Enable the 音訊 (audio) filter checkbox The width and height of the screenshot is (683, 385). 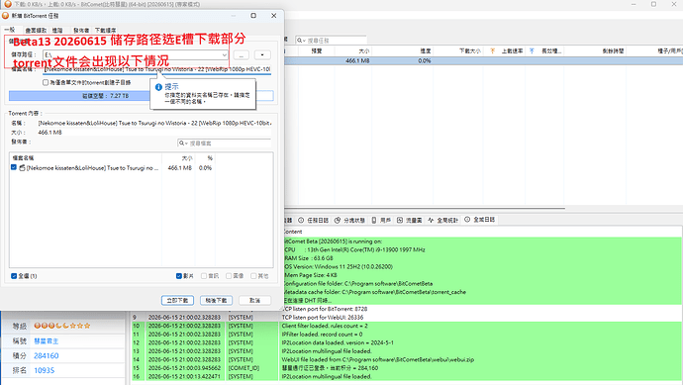coord(204,276)
